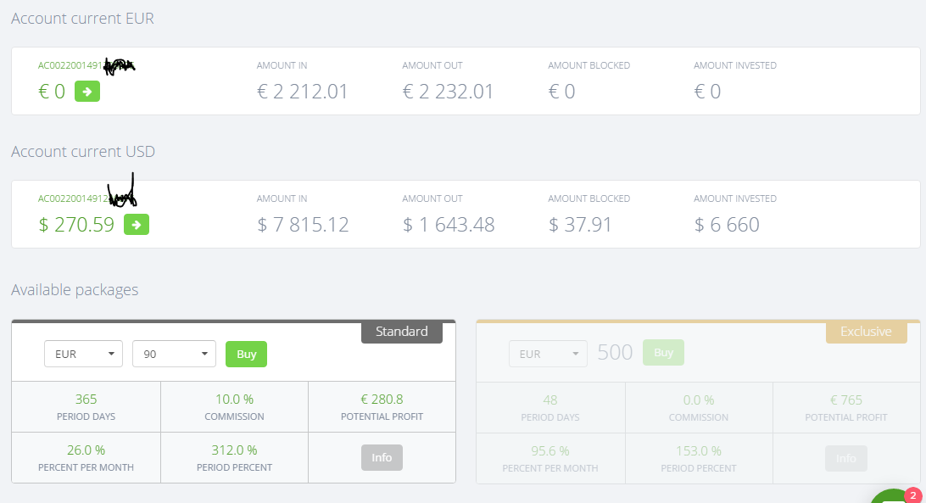This screenshot has height=503, width=926.
Task: Select the Exclusive package label tab
Action: tap(866, 332)
